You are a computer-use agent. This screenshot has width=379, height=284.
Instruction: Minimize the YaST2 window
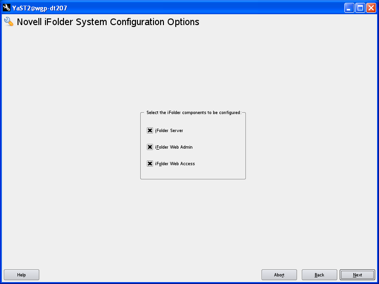pyautogui.click(x=349, y=8)
